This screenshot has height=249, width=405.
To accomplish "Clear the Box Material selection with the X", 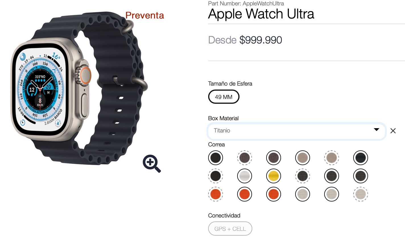I will (x=393, y=131).
